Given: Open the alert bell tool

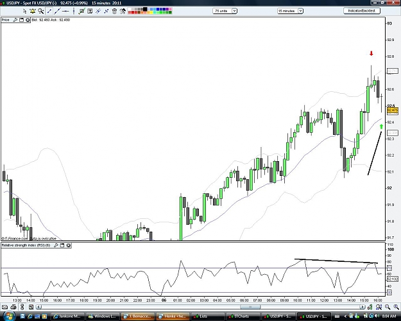Looking at the screenshot, I should pos(33,11).
